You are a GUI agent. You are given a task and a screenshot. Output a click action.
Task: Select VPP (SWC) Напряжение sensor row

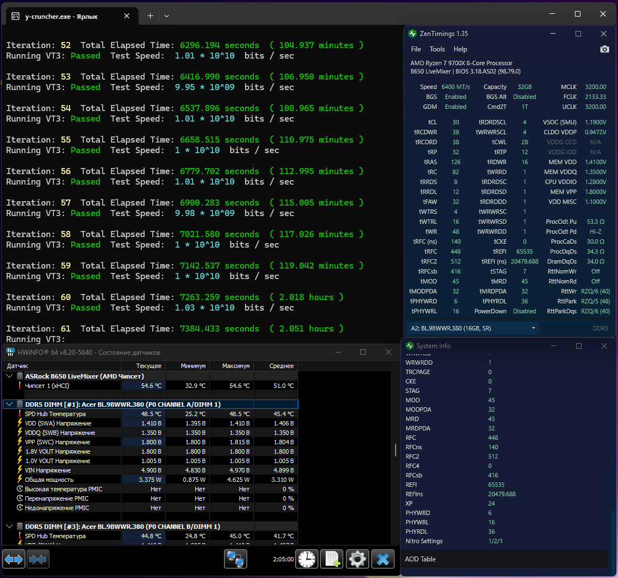tap(150, 442)
